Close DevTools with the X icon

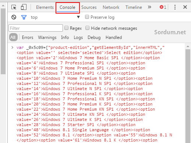185,7
